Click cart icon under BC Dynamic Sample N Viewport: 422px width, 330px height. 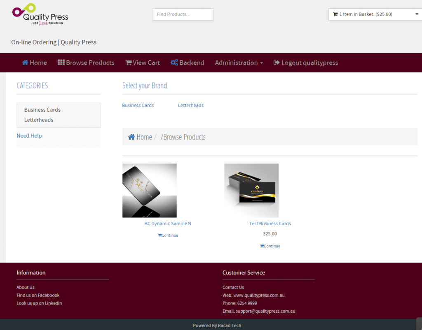click(159, 235)
